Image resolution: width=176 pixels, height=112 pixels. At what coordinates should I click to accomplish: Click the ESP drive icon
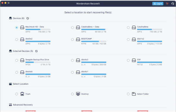click(x=134, y=60)
